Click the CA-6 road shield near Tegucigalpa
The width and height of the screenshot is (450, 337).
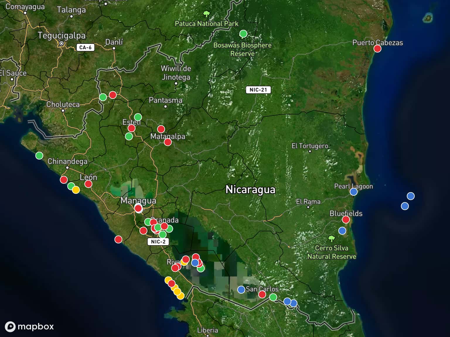point(86,47)
